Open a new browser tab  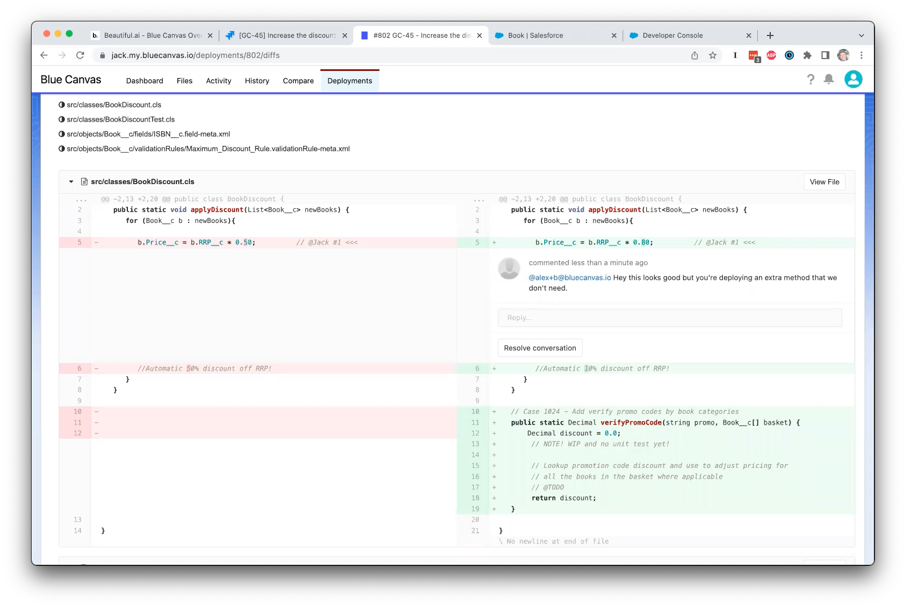770,35
